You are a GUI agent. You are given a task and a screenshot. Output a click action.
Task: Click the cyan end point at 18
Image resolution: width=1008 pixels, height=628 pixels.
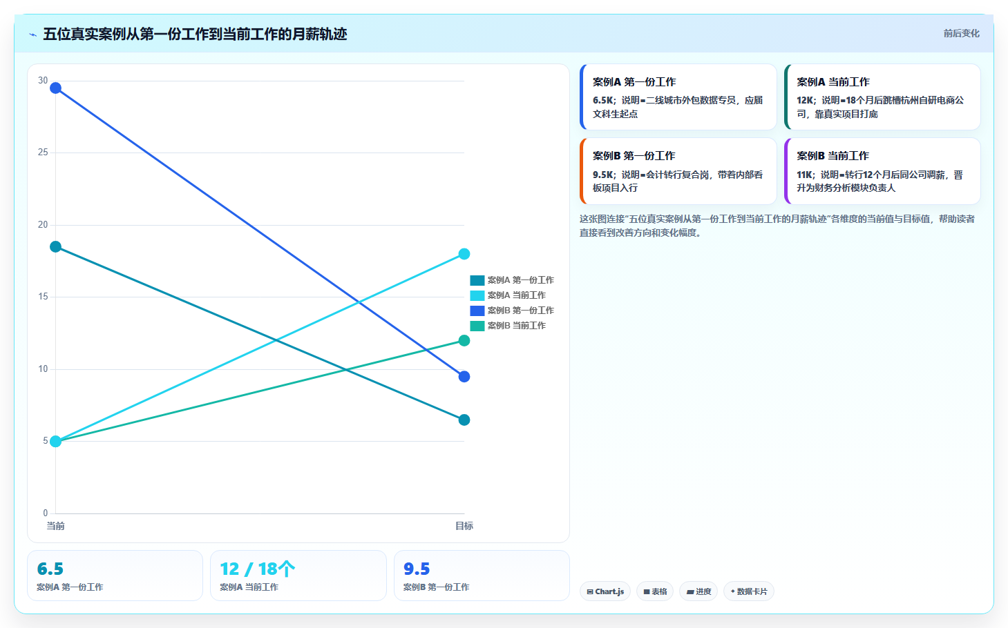pos(464,254)
